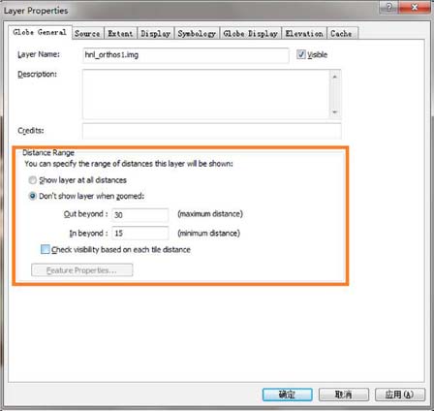Click the Feature Properties button
Image resolution: width=434 pixels, height=411 pixels.
[x=81, y=270]
